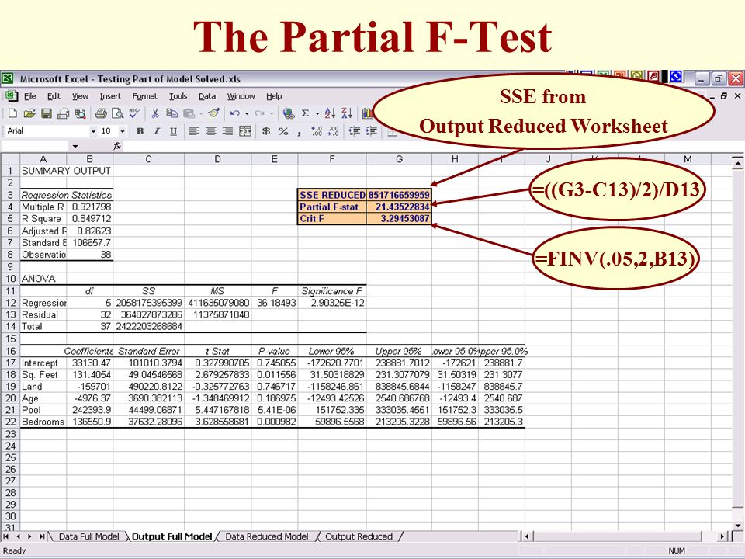Open the Undo history dropdown arrow
This screenshot has height=559, width=745.
pyautogui.click(x=247, y=113)
